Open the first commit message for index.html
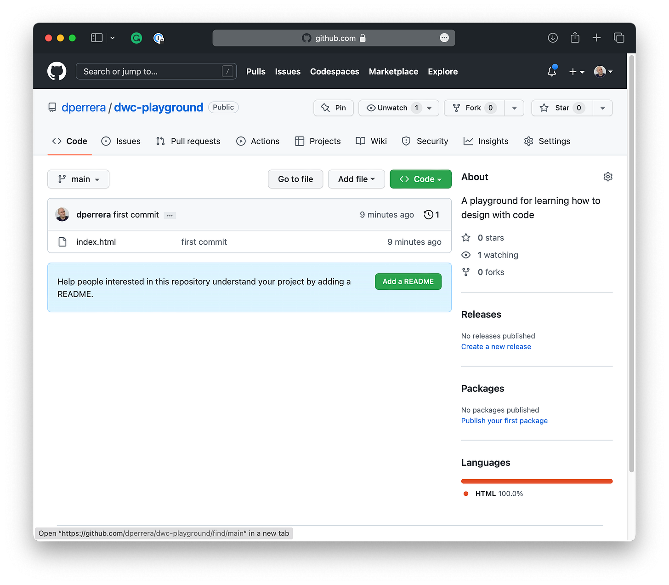The width and height of the screenshot is (669, 585). coord(204,242)
